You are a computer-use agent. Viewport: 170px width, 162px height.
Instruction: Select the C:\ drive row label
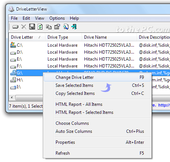20,45
